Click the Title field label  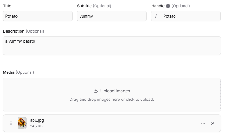point(7,6)
